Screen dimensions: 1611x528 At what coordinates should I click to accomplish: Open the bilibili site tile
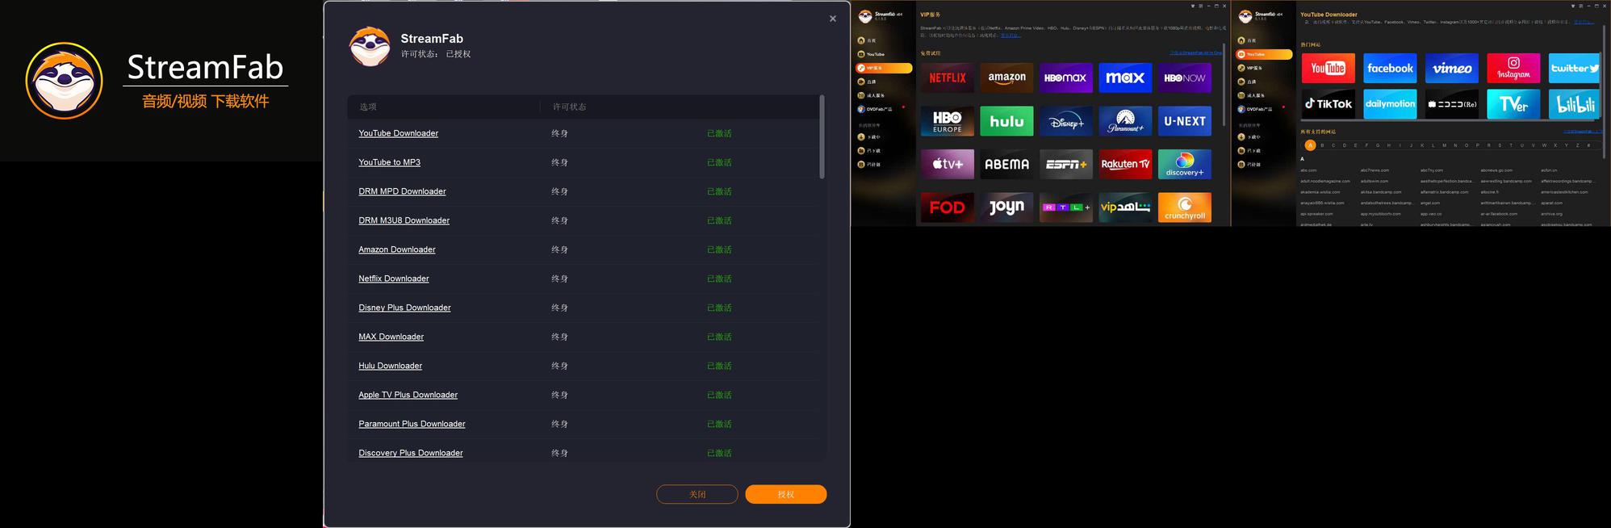pos(1575,104)
